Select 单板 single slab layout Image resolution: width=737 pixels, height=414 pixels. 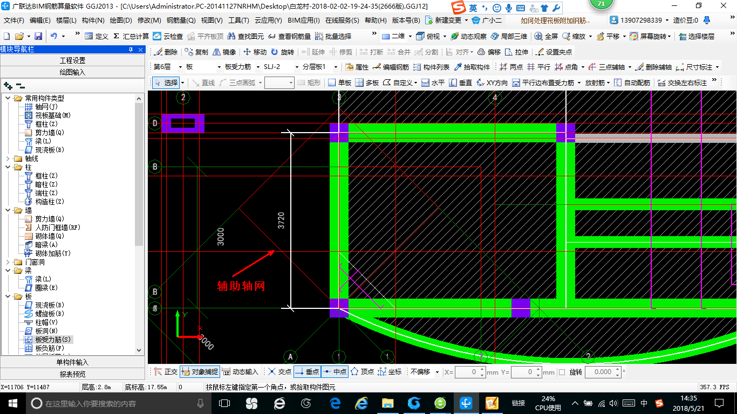click(340, 82)
